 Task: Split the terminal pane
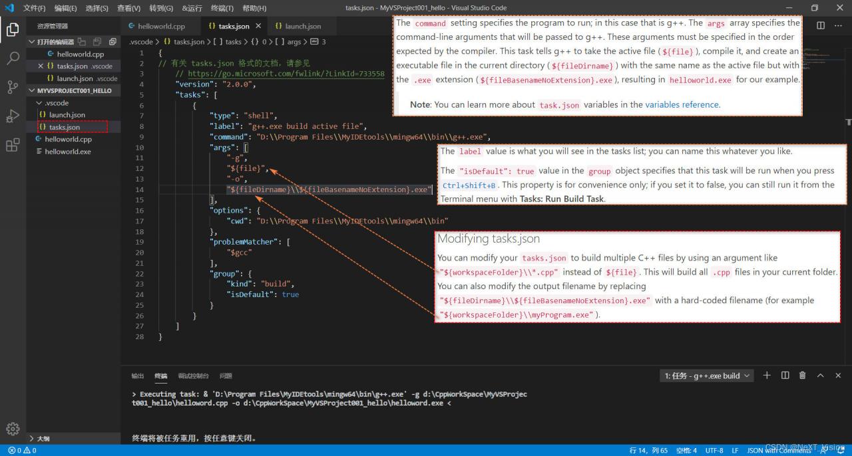785,376
